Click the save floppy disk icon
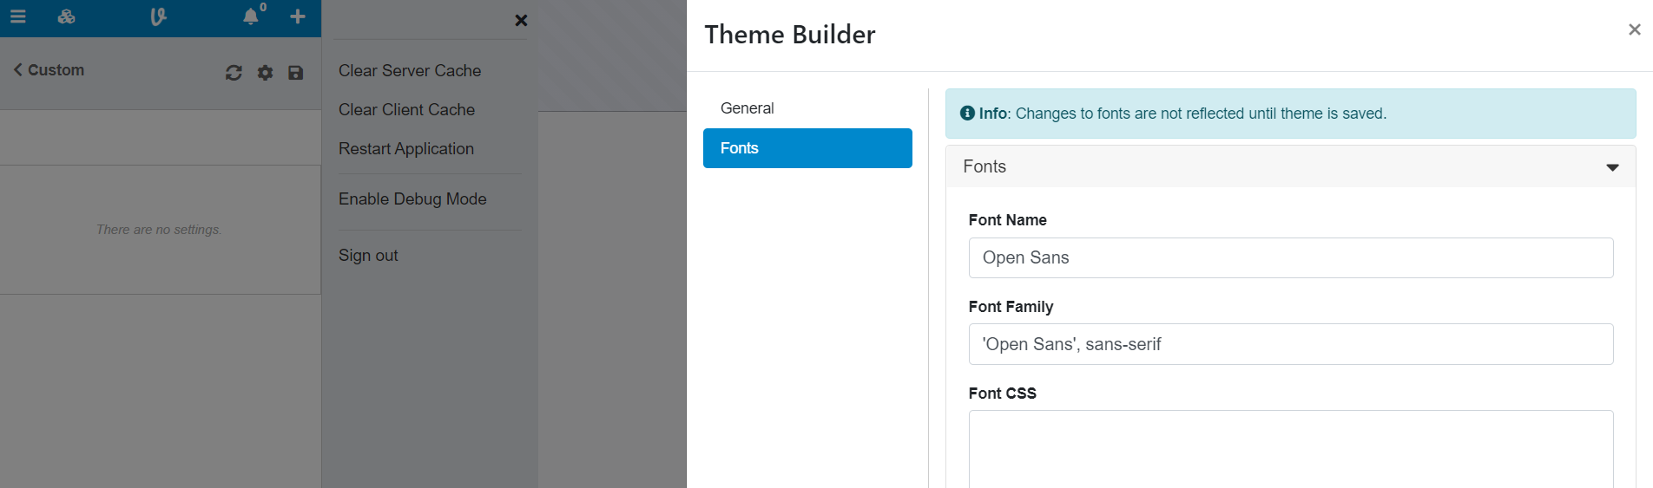The image size is (1653, 488). pyautogui.click(x=296, y=73)
